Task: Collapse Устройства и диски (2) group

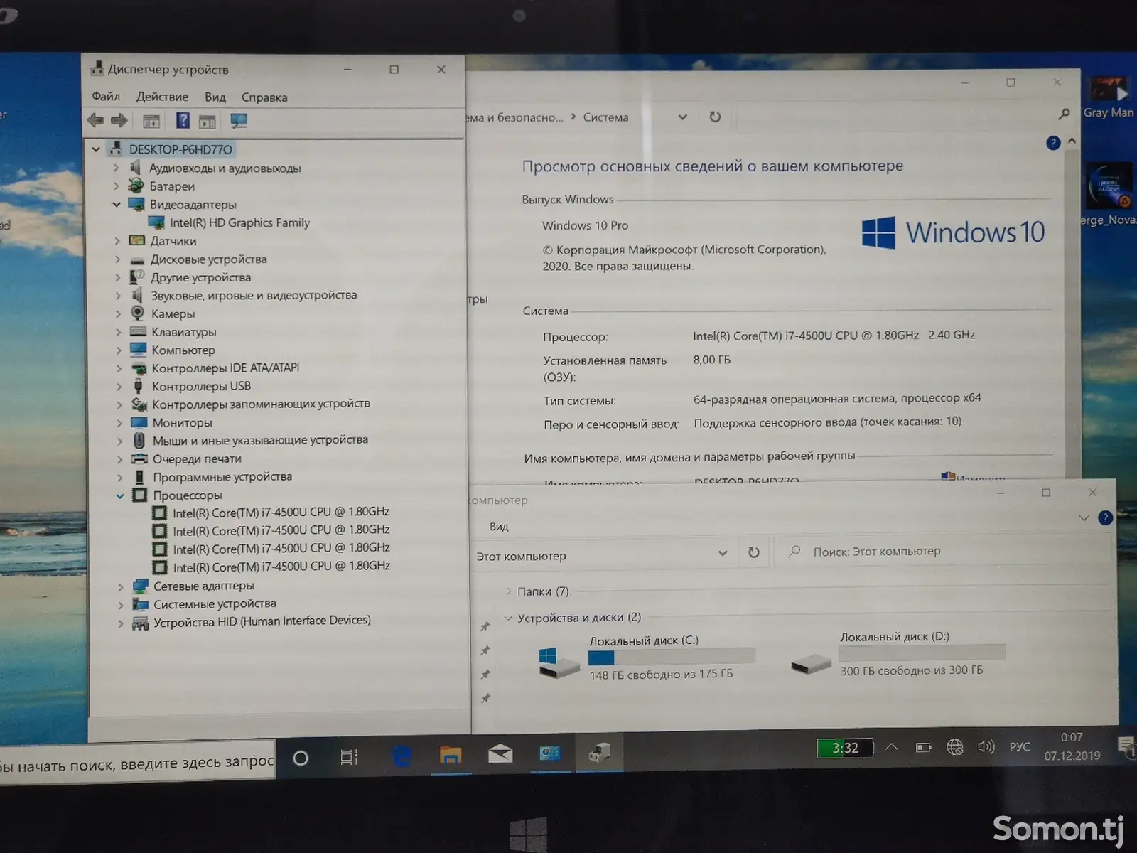Action: (508, 618)
